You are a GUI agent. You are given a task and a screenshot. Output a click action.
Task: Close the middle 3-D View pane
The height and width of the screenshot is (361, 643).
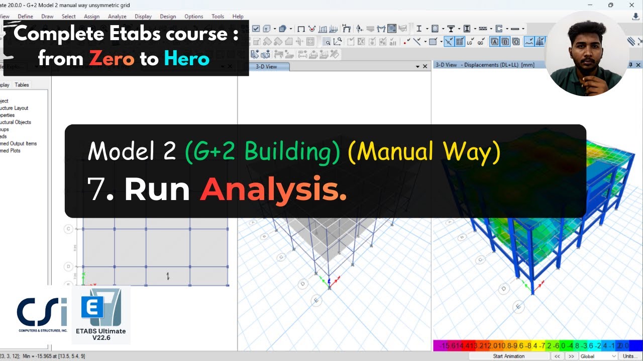425,66
